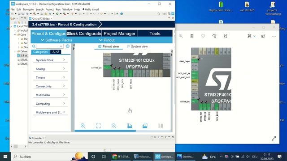Open the more options ellipsis in Photos
This screenshot has width=287, height=161.
click(x=274, y=36)
